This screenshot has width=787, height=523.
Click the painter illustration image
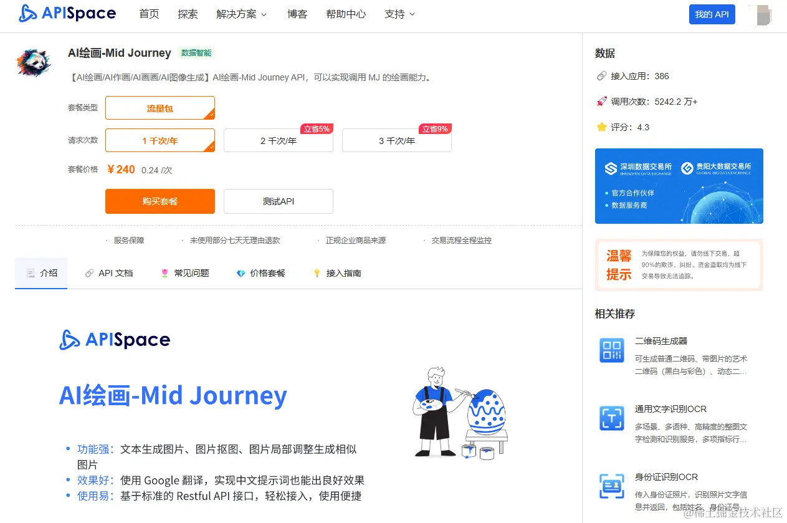click(460, 413)
